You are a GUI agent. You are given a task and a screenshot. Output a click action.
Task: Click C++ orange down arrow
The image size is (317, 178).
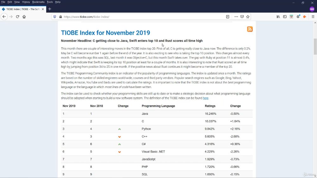tap(120, 137)
